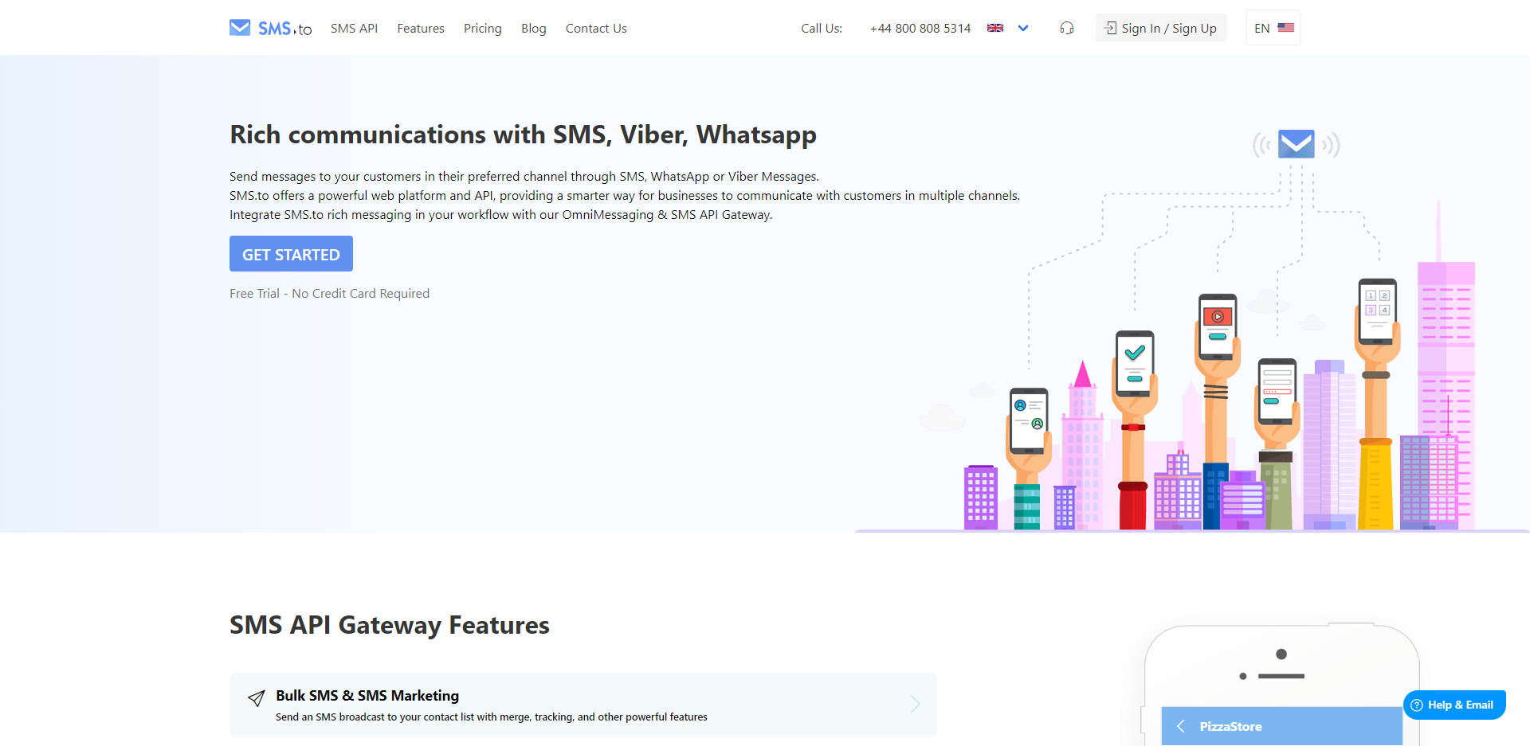1530x746 pixels.
Task: Click the headset support icon
Action: click(x=1067, y=28)
